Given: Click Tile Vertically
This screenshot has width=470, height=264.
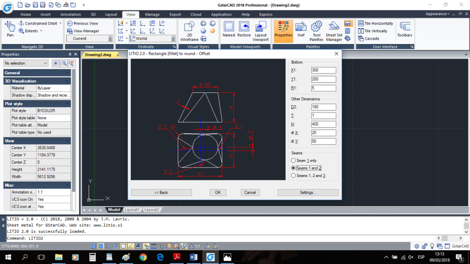Looking at the screenshot, I should [373, 31].
